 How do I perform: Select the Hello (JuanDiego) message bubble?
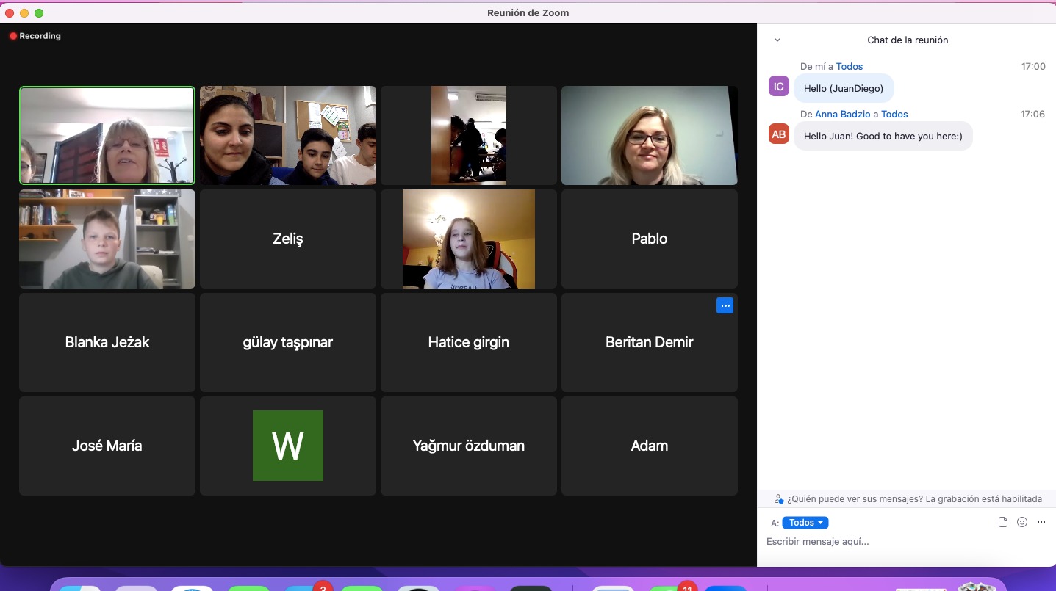(x=844, y=88)
